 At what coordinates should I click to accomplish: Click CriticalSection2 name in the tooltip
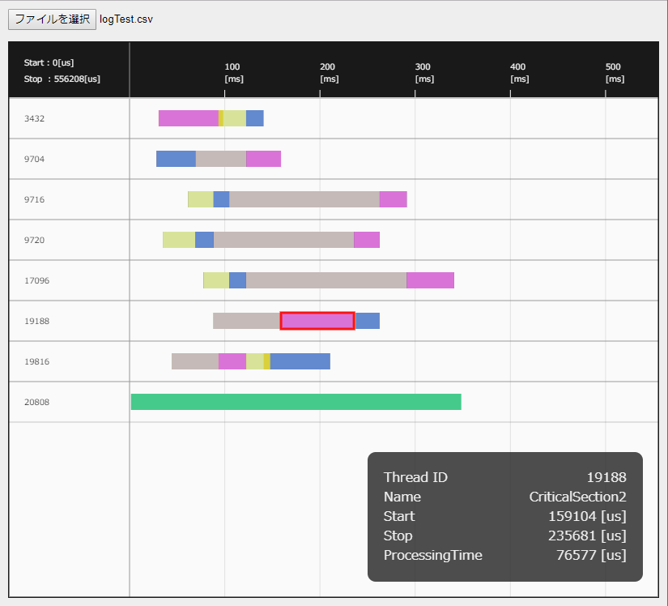[x=577, y=497]
